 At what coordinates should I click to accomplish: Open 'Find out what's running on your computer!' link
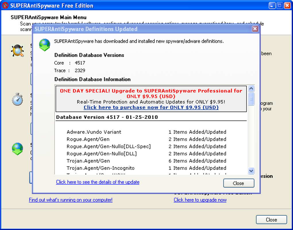[71, 200]
